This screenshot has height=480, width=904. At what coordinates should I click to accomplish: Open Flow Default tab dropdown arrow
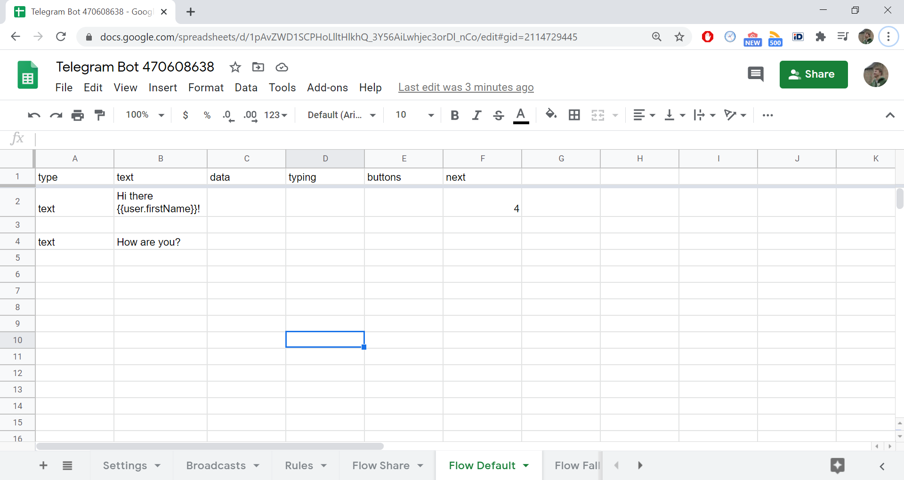tap(526, 465)
